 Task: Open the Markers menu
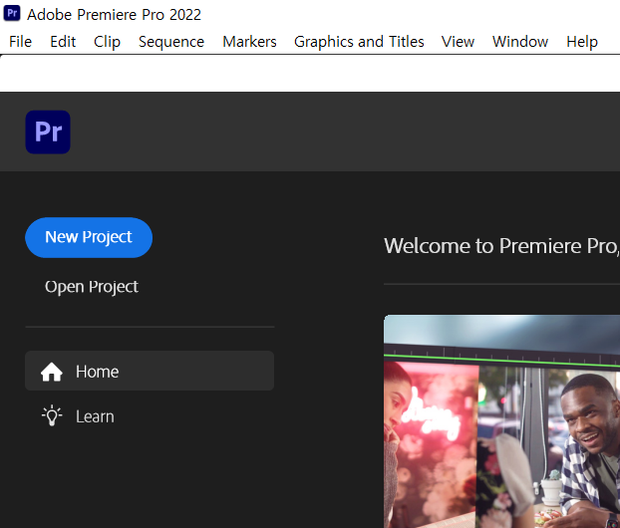(249, 42)
